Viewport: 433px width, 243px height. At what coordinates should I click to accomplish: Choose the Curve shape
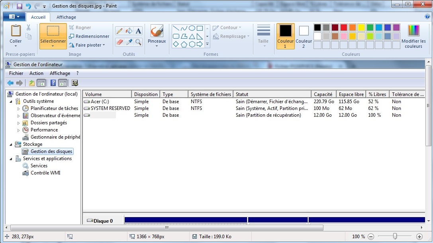[184, 28]
